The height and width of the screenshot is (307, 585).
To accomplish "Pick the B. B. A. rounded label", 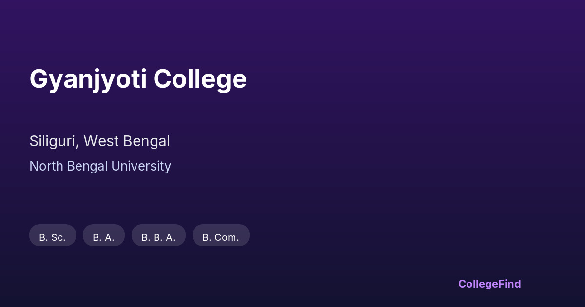I will point(158,236).
